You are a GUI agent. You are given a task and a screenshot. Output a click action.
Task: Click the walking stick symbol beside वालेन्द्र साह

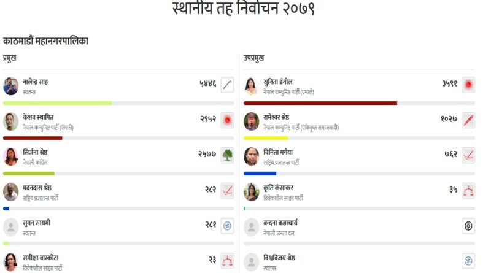[x=227, y=85]
